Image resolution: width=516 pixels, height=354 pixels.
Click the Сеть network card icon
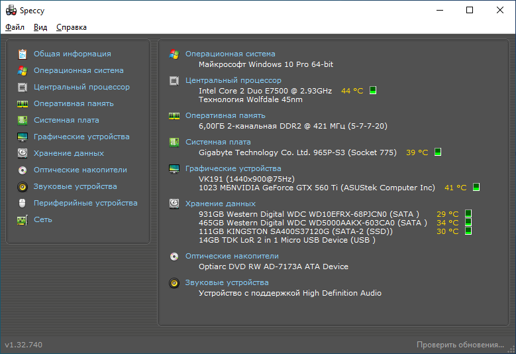[x=23, y=219]
